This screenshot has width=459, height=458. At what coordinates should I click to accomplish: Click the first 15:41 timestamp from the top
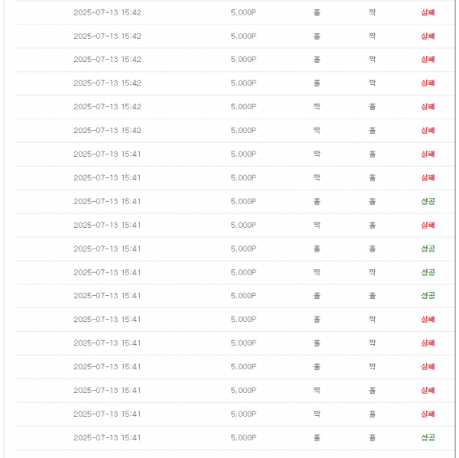pyautogui.click(x=107, y=154)
